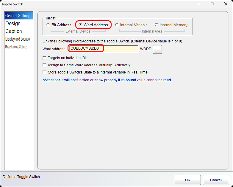Open the General Setting page
This screenshot has width=233, height=187.
click(x=17, y=16)
